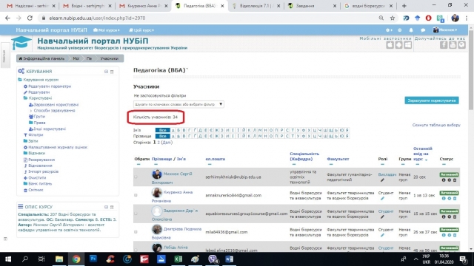This screenshot has height=266, width=474.
Task: Dock the ОПИС КУРСУ block icon
Action: tap(112, 207)
